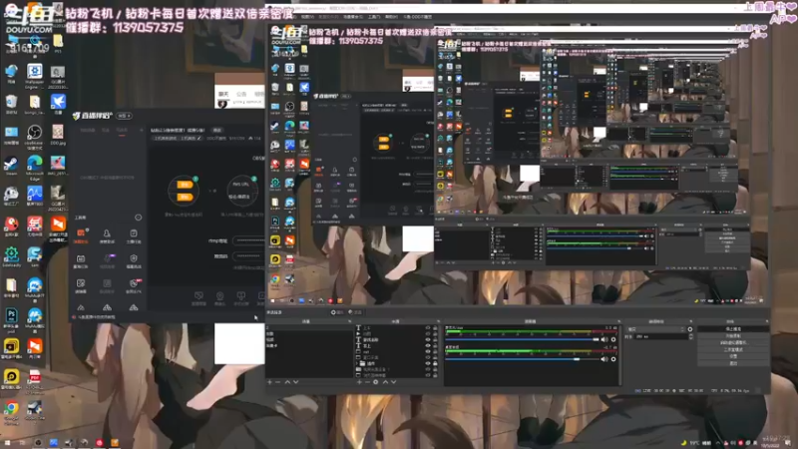
Task: Pop out the Audio Mixer dock via header icon
Action: click(x=618, y=321)
